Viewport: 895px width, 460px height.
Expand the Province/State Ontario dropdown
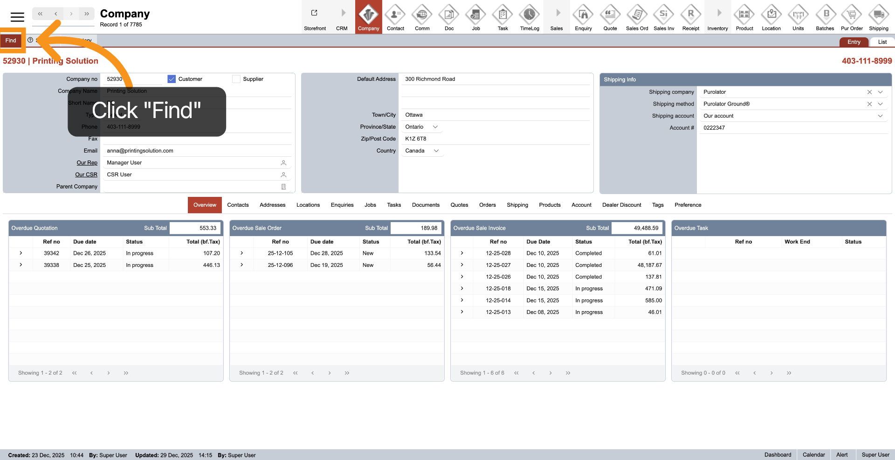coord(435,127)
